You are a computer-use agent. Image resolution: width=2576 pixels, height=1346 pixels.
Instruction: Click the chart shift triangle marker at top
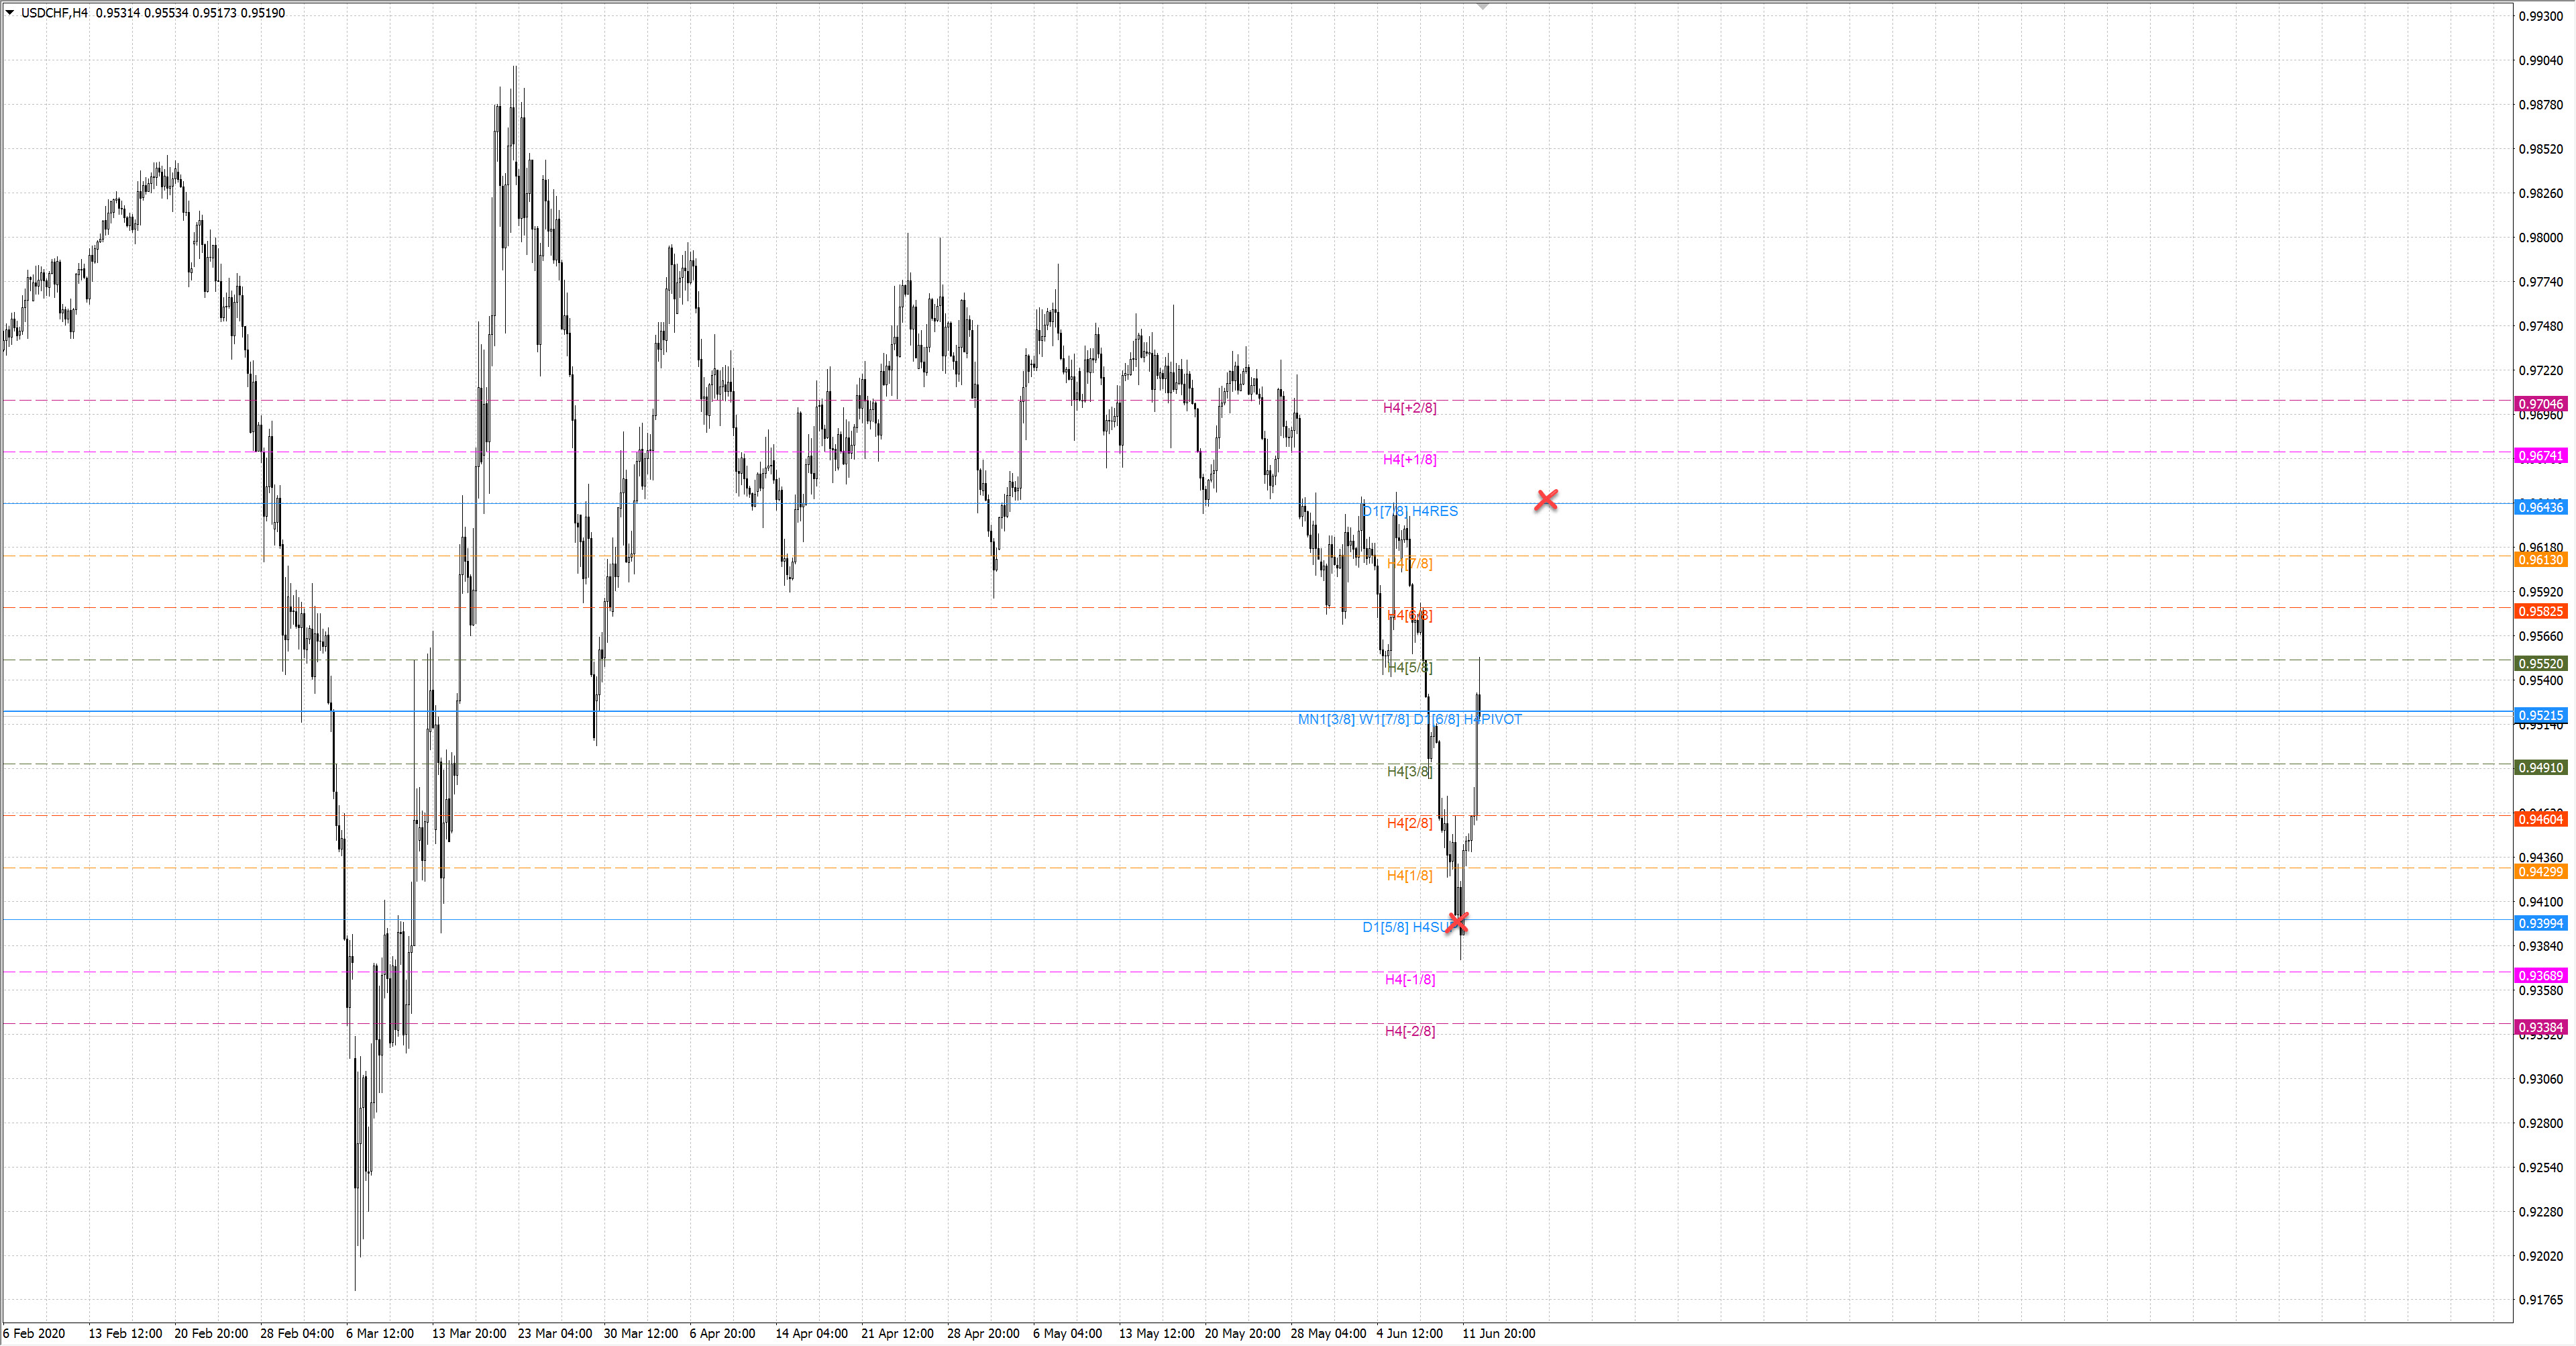click(1483, 6)
